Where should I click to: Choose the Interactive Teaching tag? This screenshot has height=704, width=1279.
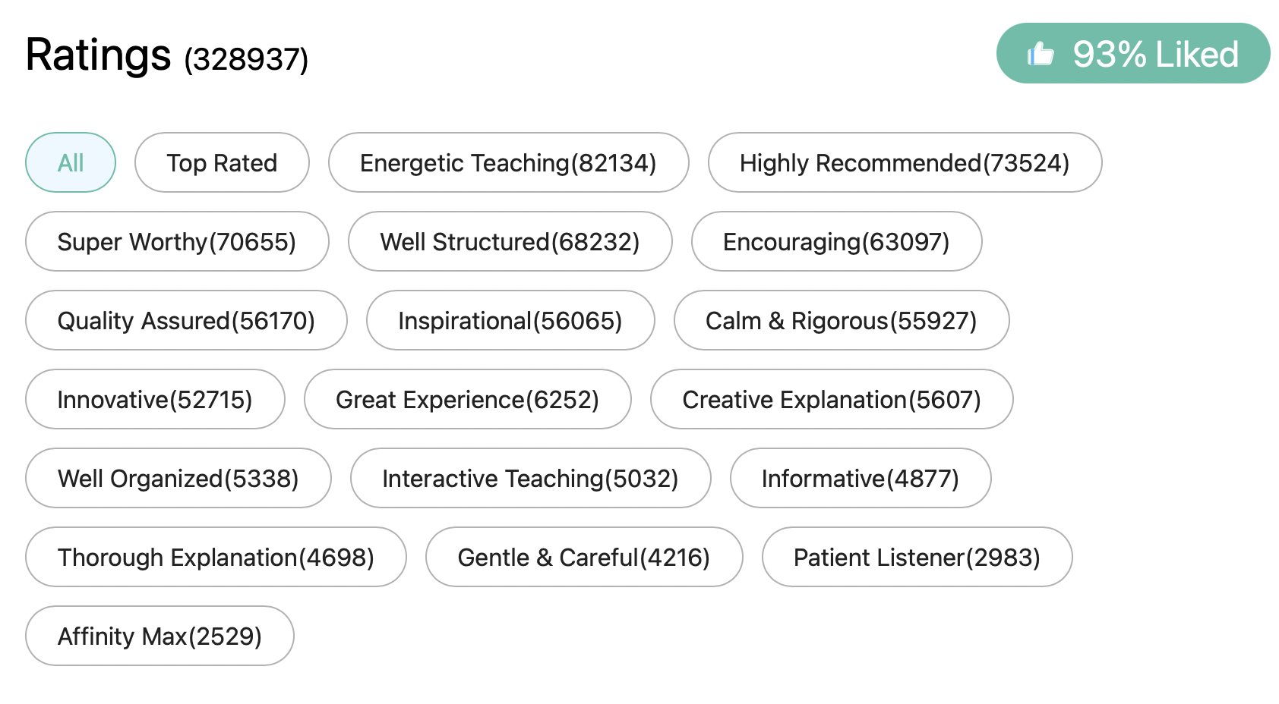tap(530, 478)
